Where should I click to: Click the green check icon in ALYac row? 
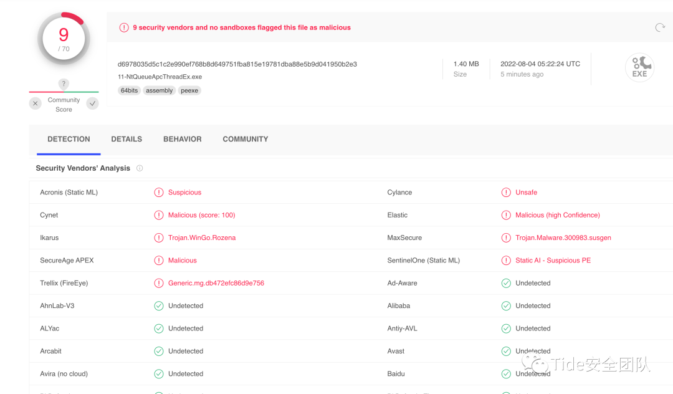159,329
